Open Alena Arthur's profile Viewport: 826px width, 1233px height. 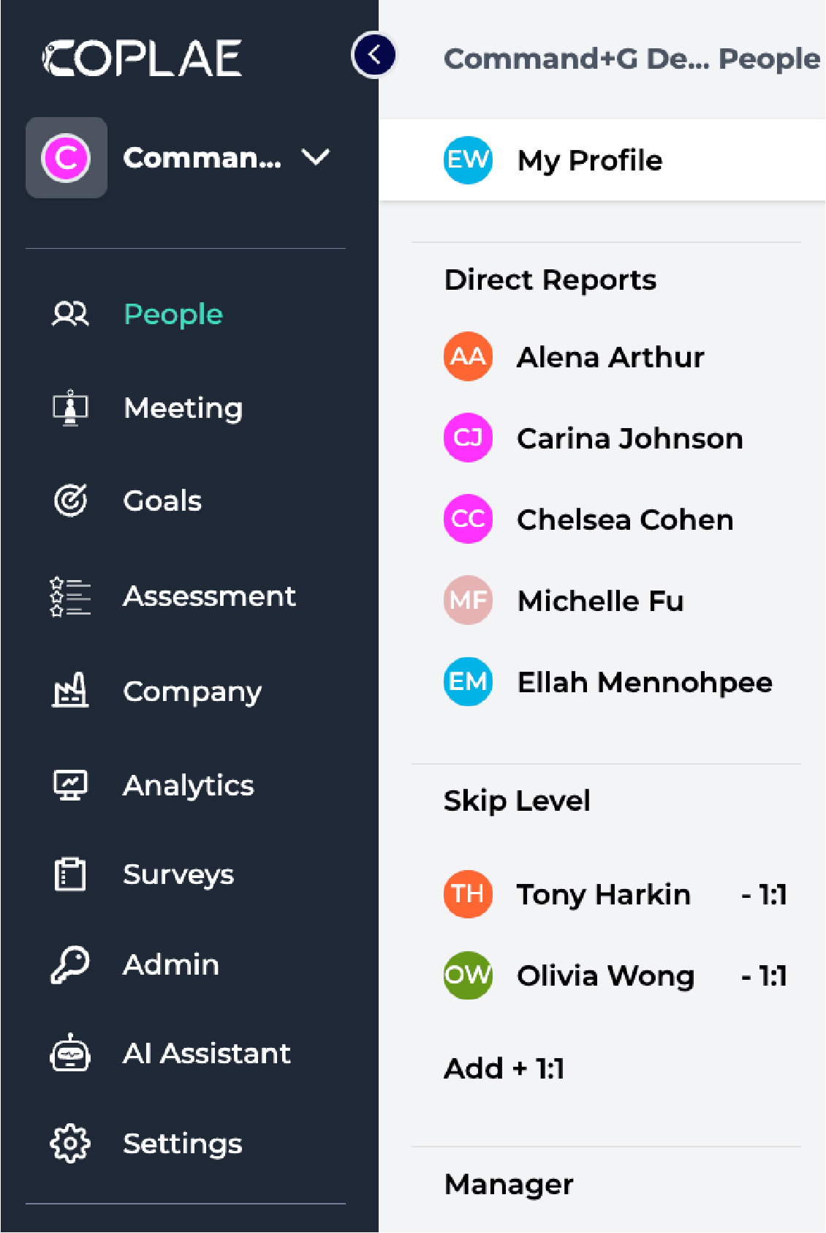(x=610, y=357)
